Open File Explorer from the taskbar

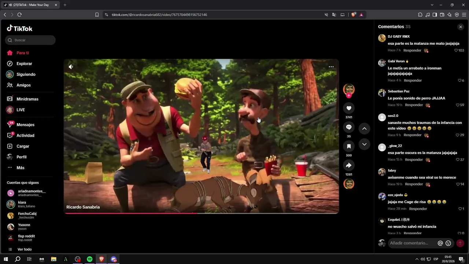pos(53,259)
